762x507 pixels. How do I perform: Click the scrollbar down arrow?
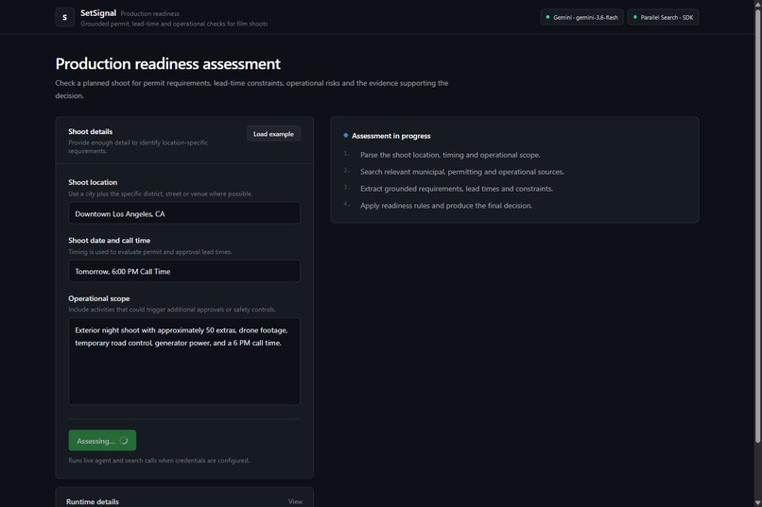757,502
